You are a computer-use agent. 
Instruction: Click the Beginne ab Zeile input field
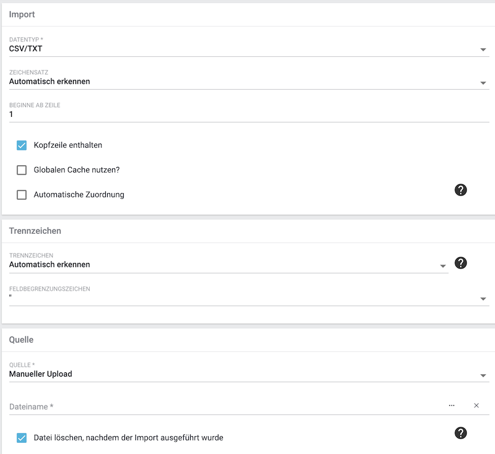click(x=247, y=114)
